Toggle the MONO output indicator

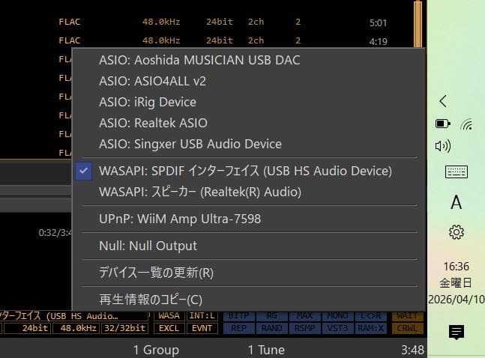[338, 315]
